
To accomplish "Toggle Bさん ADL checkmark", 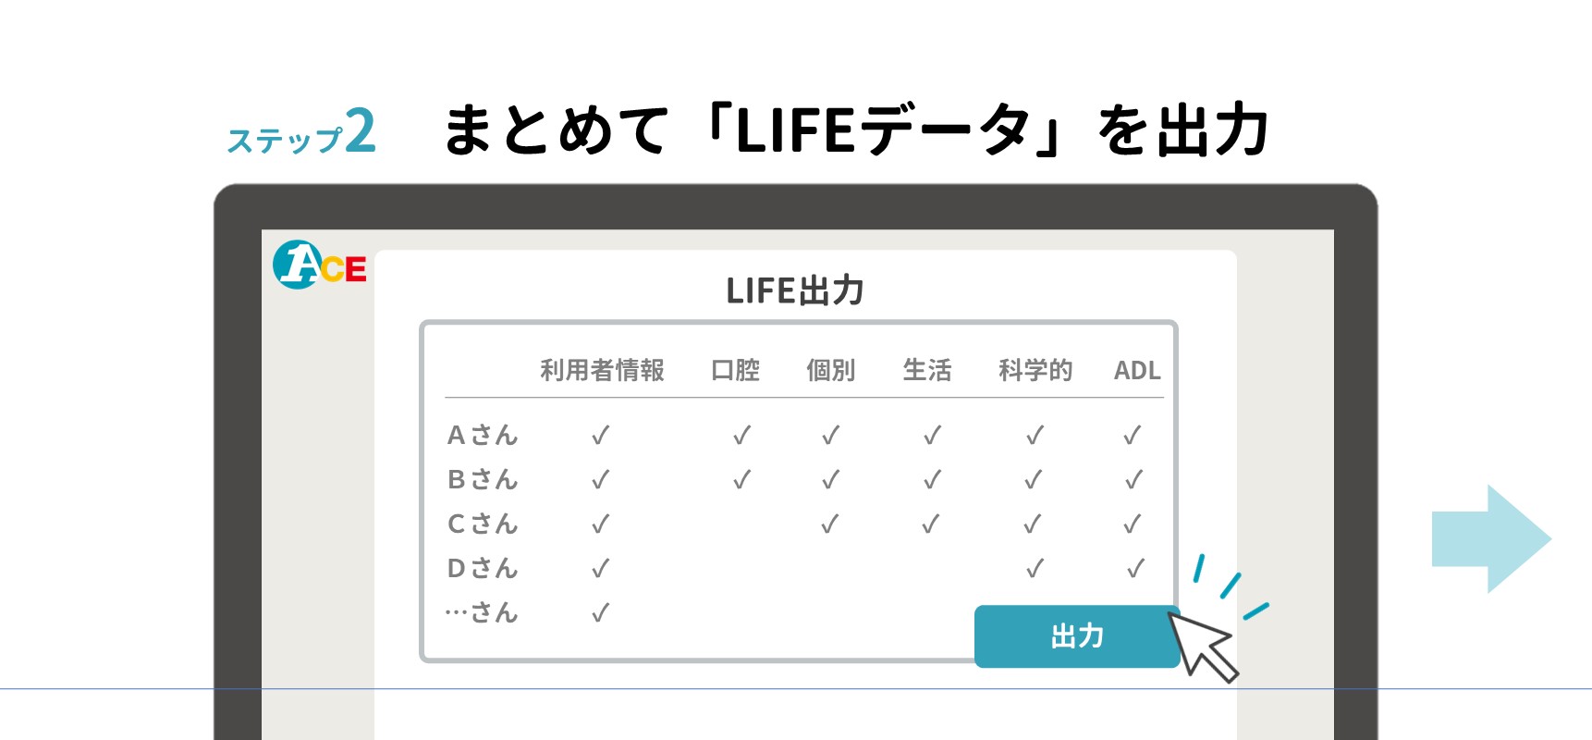I will [1133, 479].
